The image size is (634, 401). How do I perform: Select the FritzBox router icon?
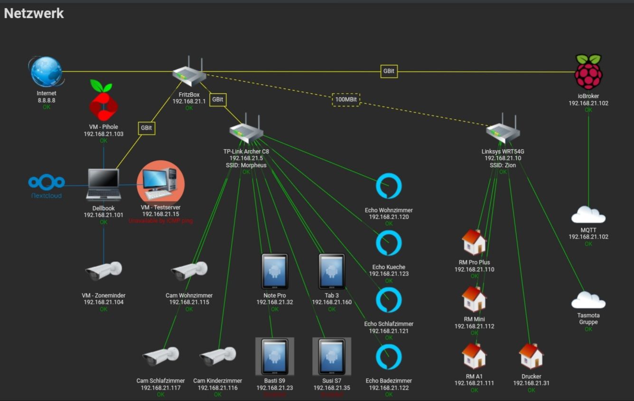click(x=189, y=72)
